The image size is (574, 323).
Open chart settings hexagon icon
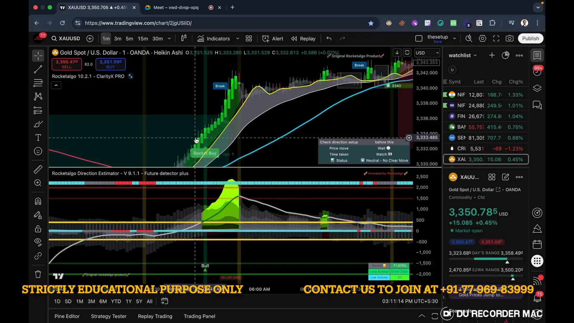pos(483,39)
